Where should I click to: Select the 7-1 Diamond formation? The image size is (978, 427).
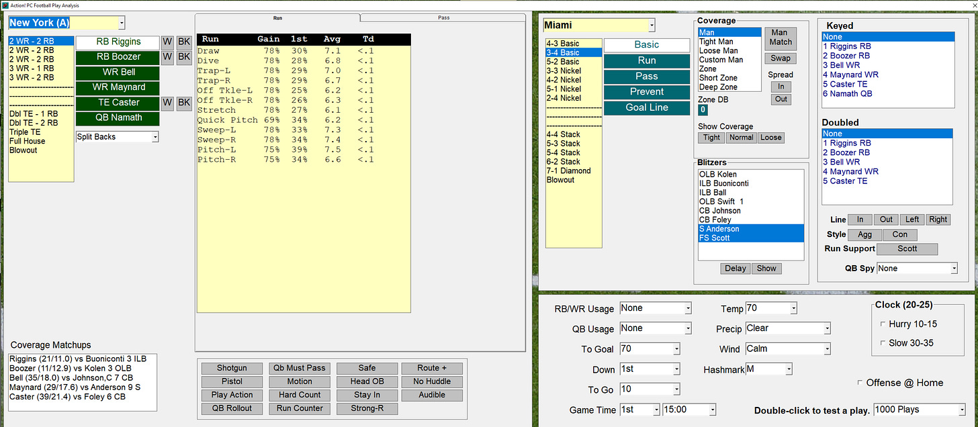574,171
